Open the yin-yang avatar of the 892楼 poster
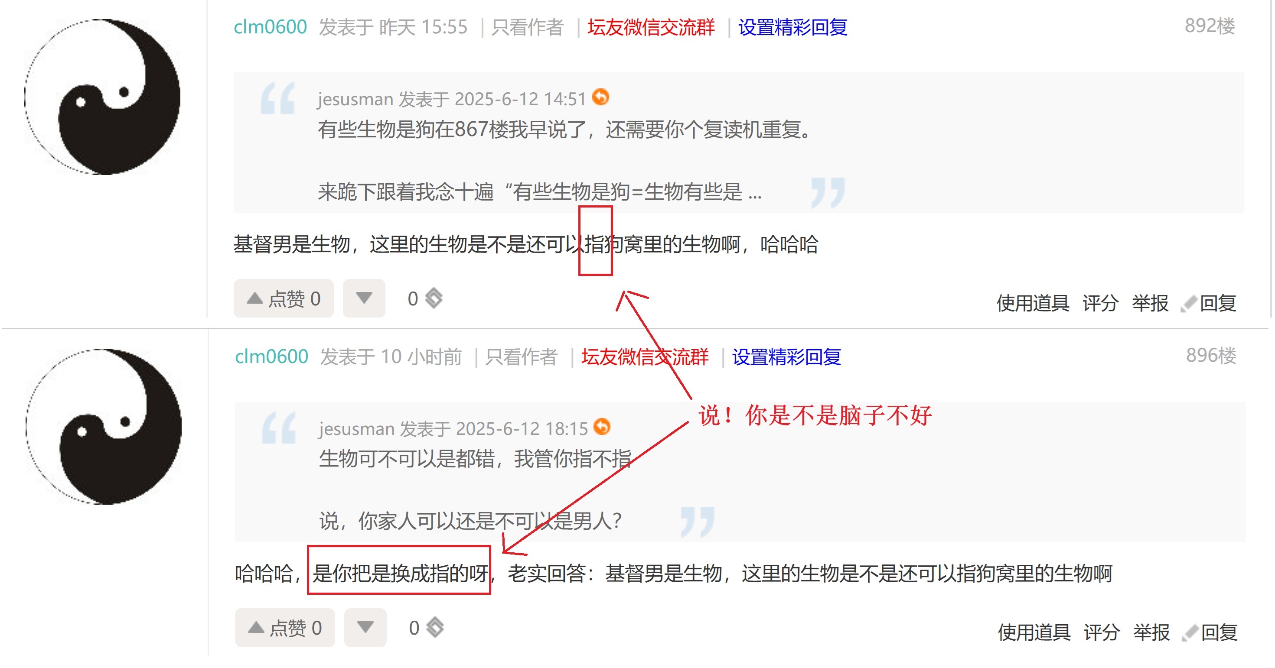Screen dimensions: 1275x668 click(x=102, y=97)
